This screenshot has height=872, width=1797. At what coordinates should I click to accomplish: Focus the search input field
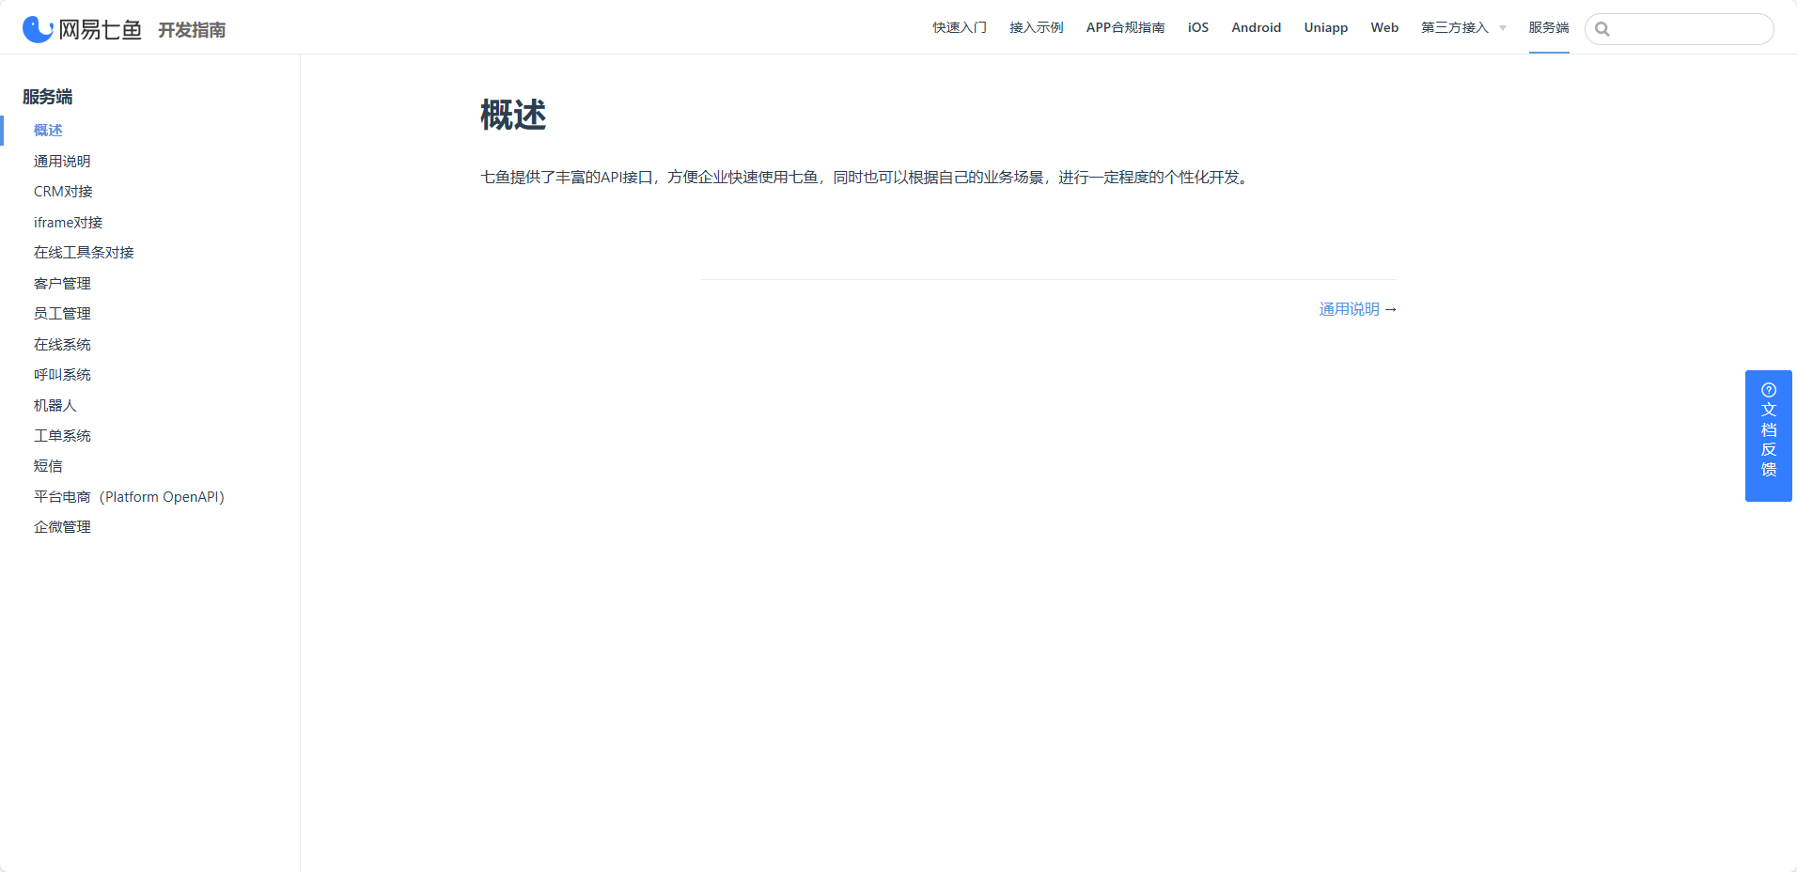click(1689, 29)
